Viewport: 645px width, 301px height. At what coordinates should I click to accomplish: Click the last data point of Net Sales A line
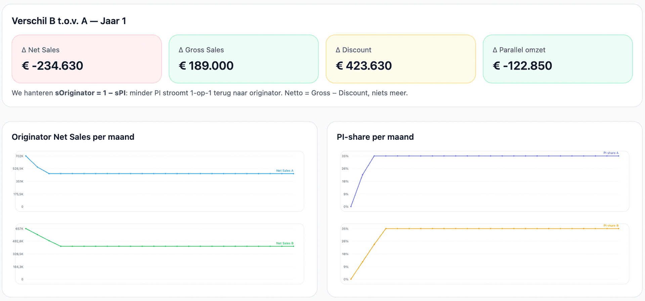(293, 174)
